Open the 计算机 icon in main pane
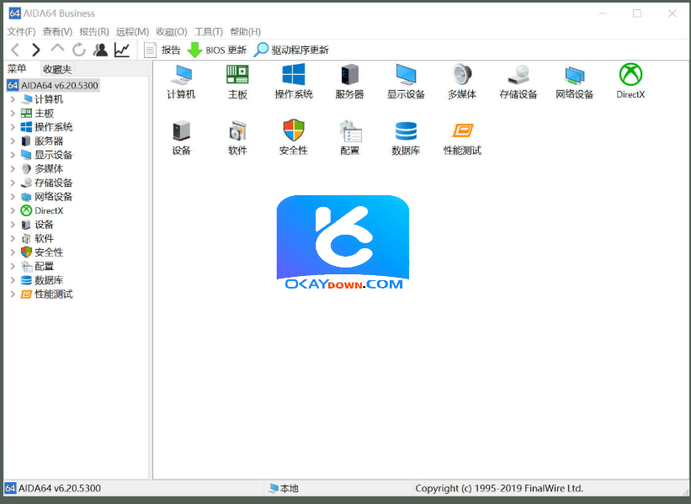 tap(181, 82)
